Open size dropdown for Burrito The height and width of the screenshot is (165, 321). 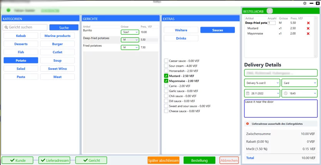[x=130, y=32]
